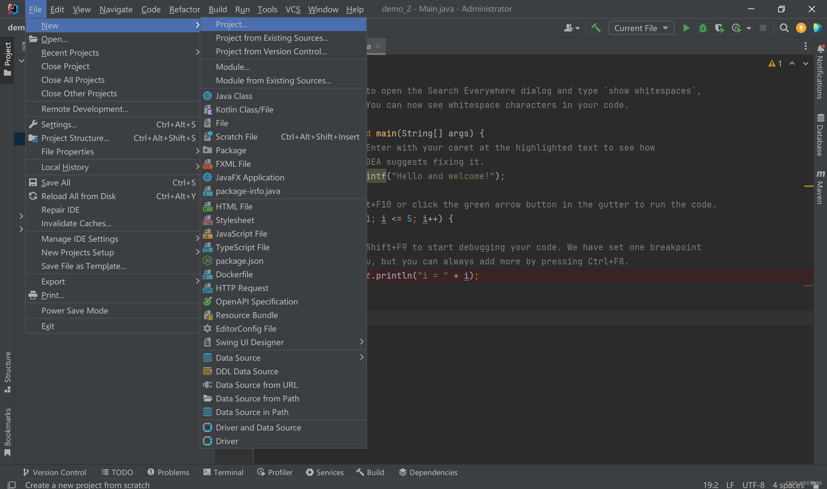Expand New Projects Setup submenu

tap(113, 252)
